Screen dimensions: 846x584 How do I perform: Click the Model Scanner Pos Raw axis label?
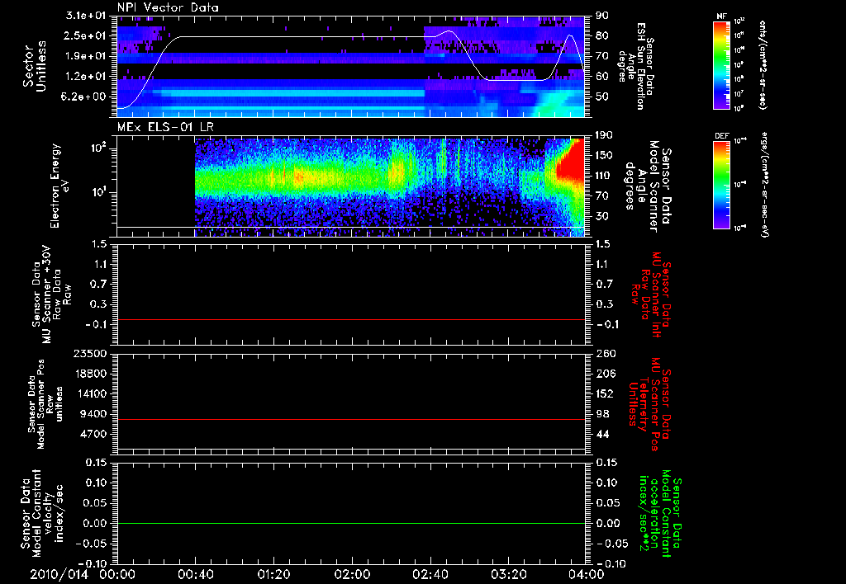coord(45,404)
